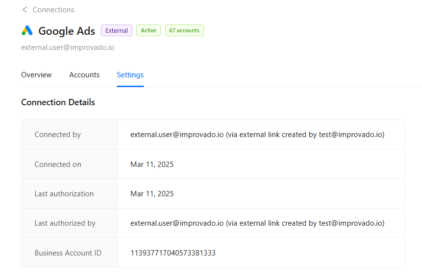Image resolution: width=422 pixels, height=280 pixels.
Task: Click the Business Account ID number
Action: pos(173,253)
